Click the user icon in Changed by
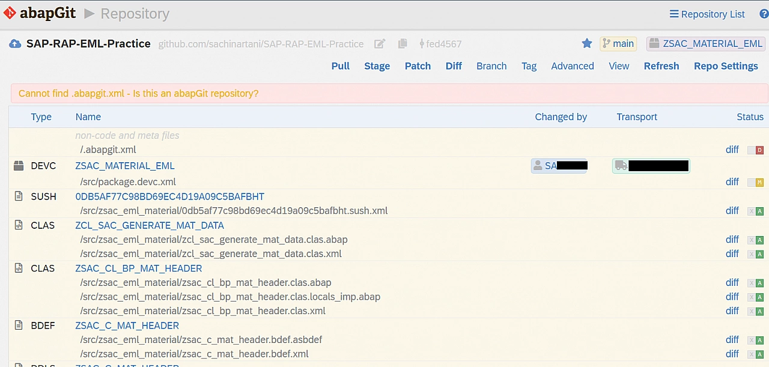The width and height of the screenshot is (769, 367). tap(538, 166)
